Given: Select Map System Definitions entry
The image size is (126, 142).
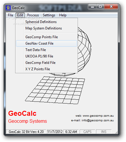Looking at the screenshot, I should point(46,28).
